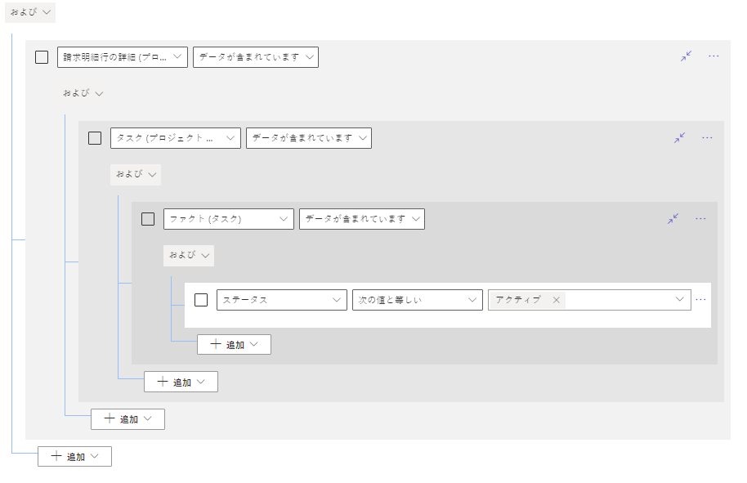Collapse the タスク (プロジェクト) group row
The image size is (747, 483).
[x=679, y=138]
